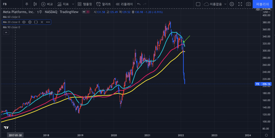Viewport: 275px width, 138px height.
Task: Open MA 20 indicator settings gear
Action: pos(30,22)
